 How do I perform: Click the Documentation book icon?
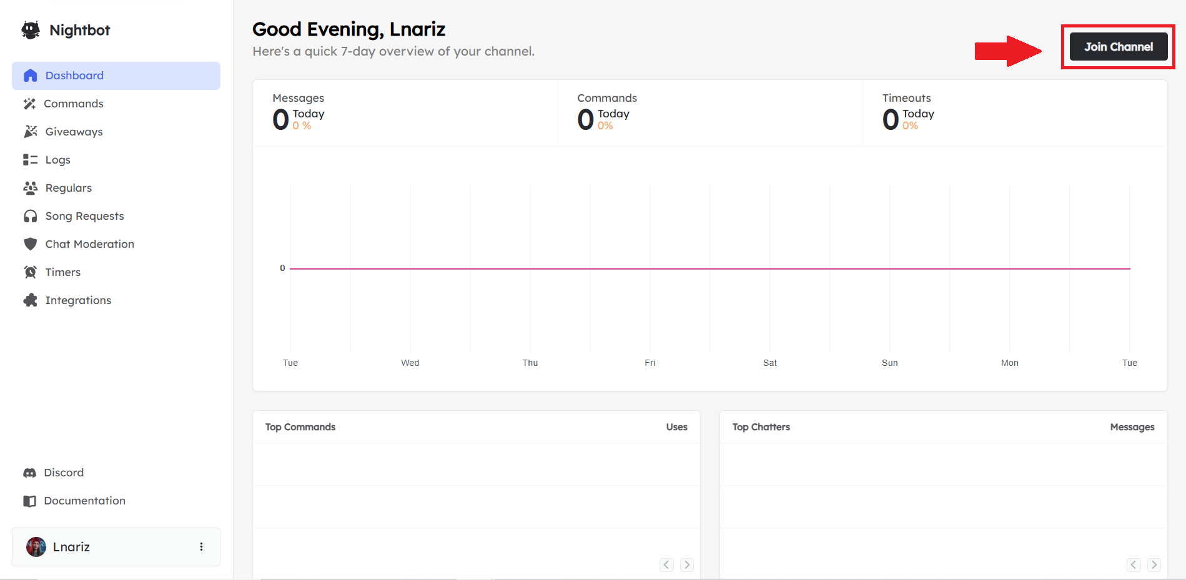click(29, 501)
